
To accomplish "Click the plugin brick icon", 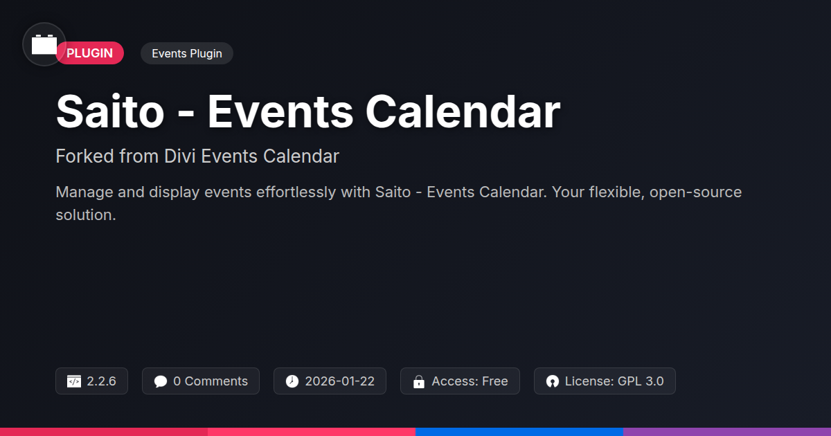I will coord(44,44).
